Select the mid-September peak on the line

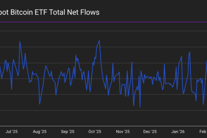pyautogui.click(x=76, y=56)
